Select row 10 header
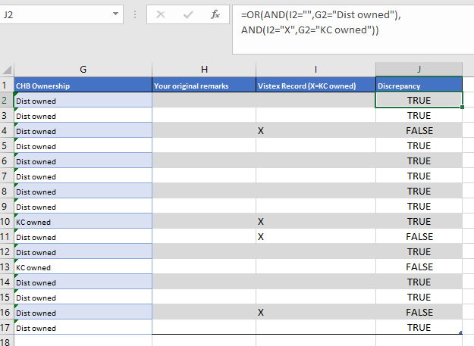The width and height of the screenshot is (474, 346). pyautogui.click(x=7, y=221)
